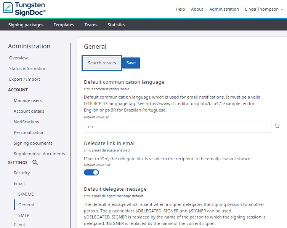Open the Signing packages tab

click(x=26, y=25)
